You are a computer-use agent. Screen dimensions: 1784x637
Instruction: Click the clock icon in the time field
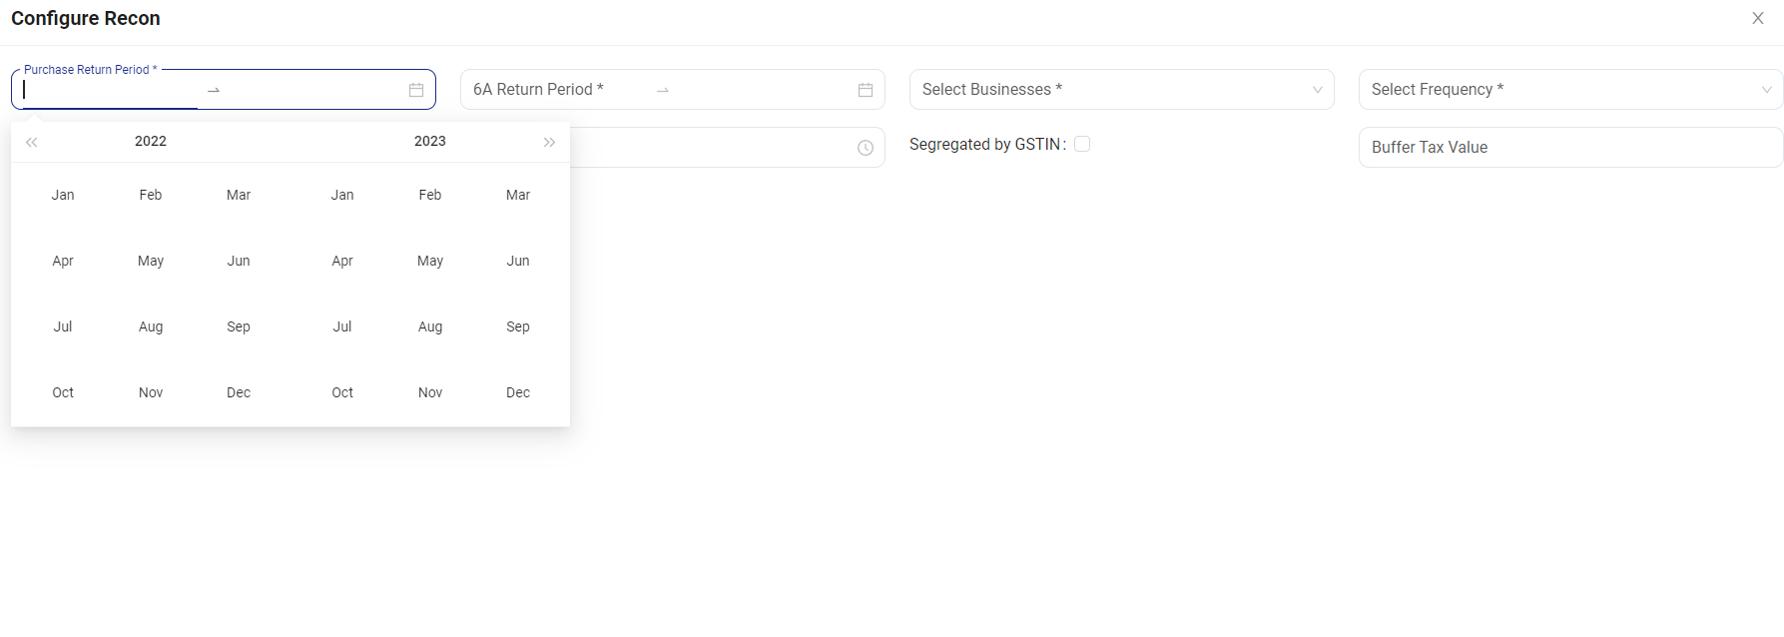coord(866,148)
